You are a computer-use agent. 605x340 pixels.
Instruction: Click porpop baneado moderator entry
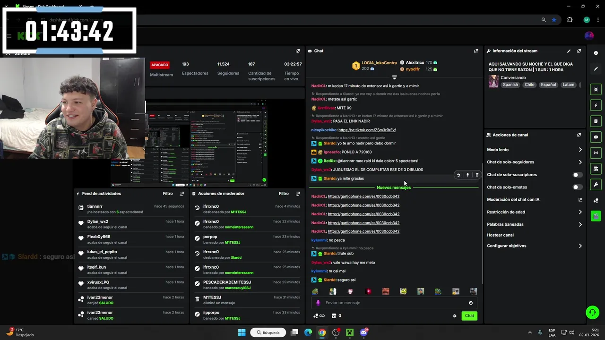[247, 239]
